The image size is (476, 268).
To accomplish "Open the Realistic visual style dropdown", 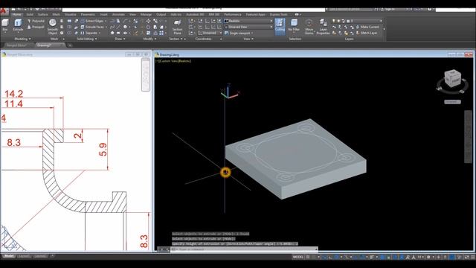I will tap(248, 21).
